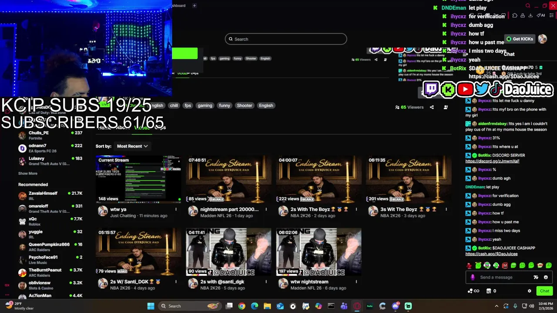557x313 pixels.
Task: Expand sidebar with Show More
Action: [28, 173]
